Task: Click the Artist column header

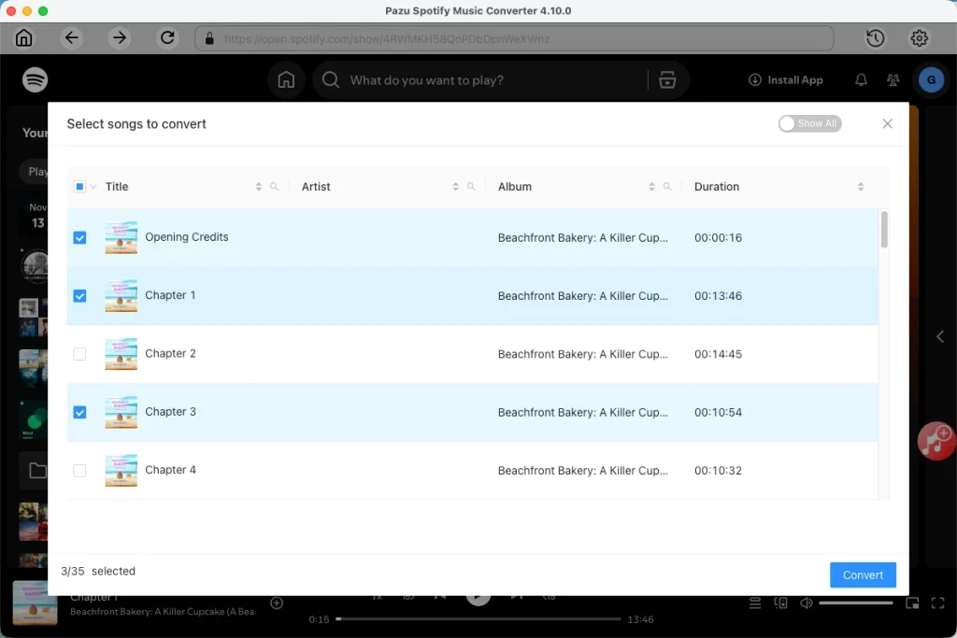Action: pos(316,187)
